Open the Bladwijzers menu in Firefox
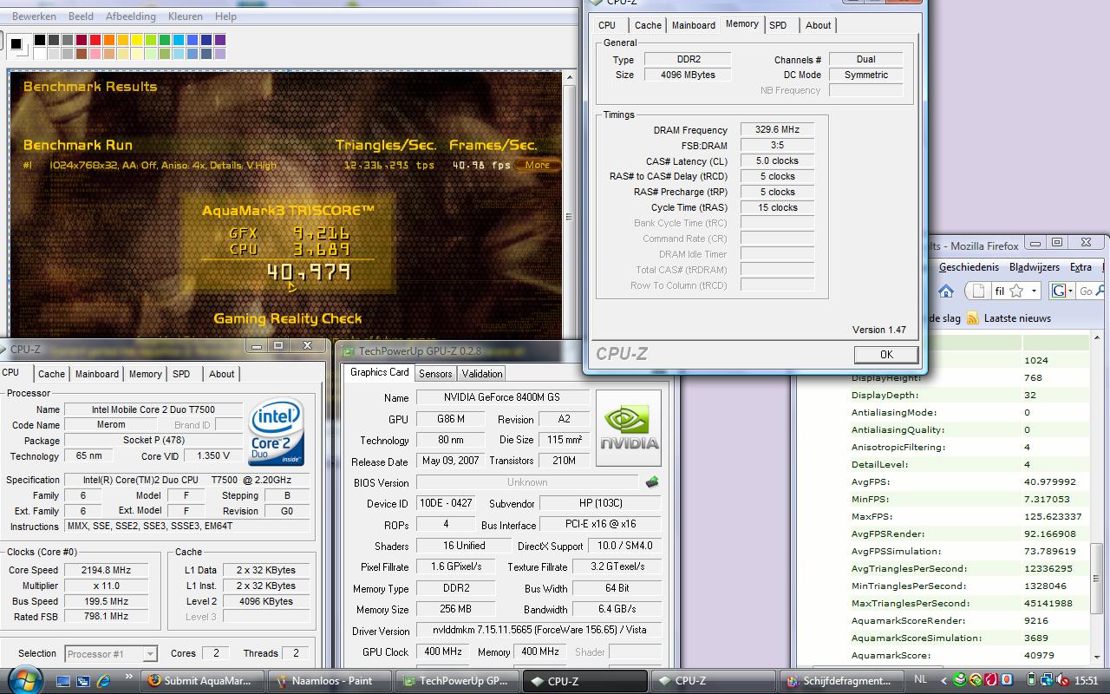The width and height of the screenshot is (1110, 694). point(1034,267)
